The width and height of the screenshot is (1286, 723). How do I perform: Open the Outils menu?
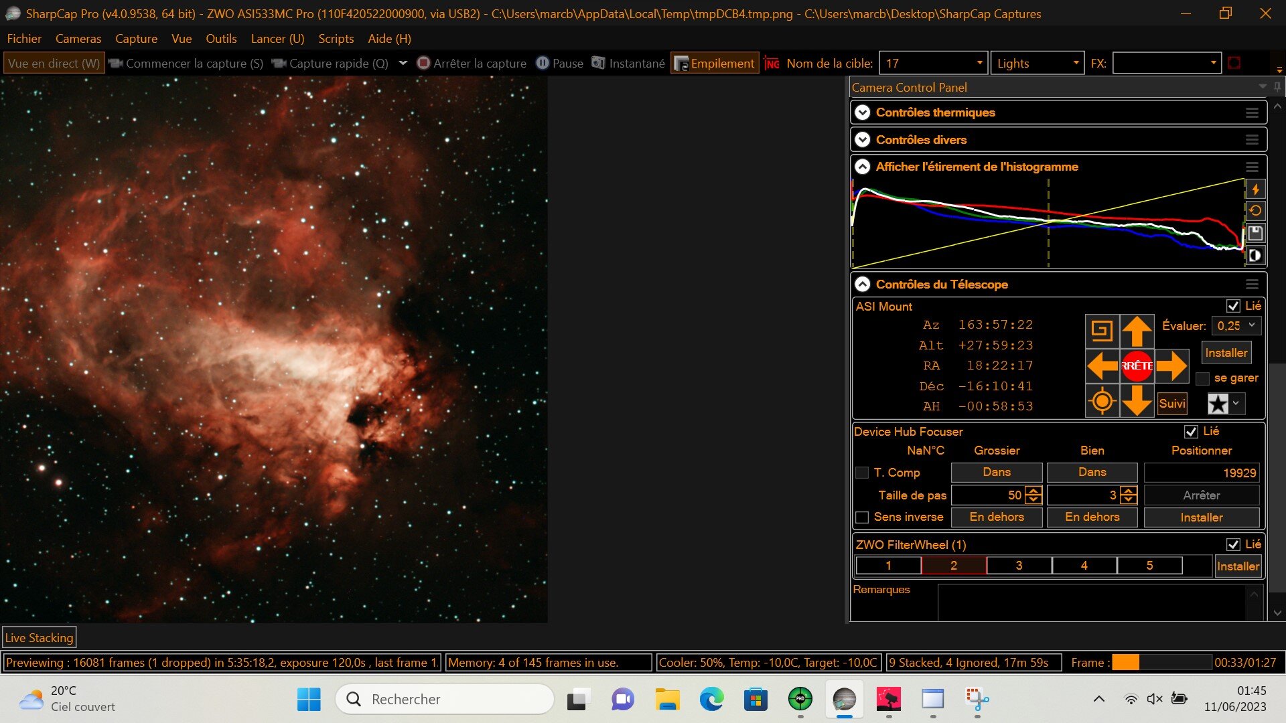pos(221,39)
